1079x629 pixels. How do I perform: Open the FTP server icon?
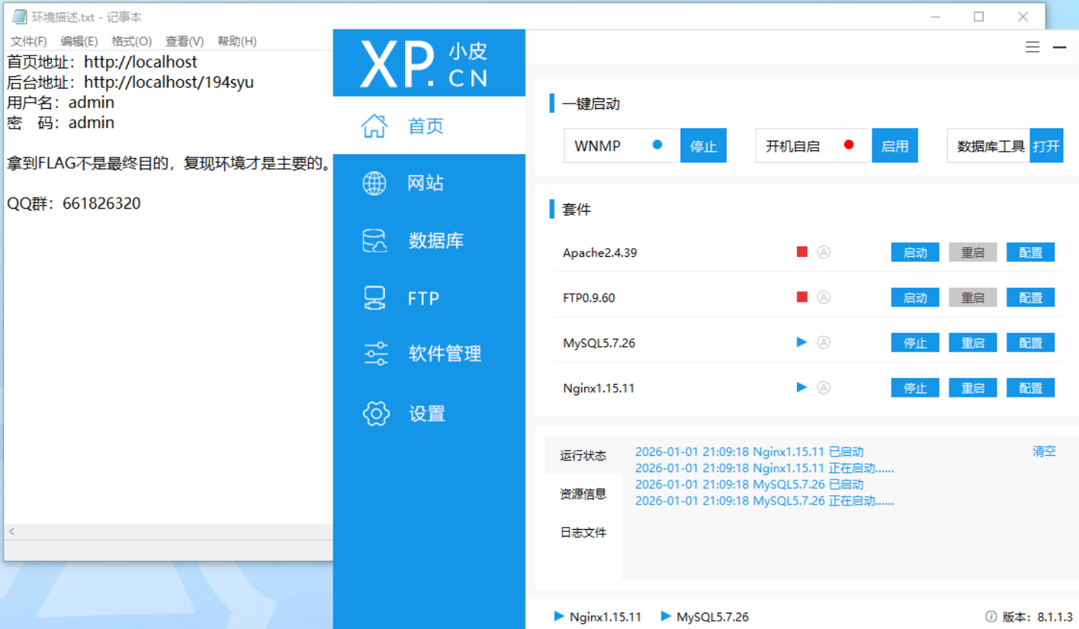coord(374,297)
